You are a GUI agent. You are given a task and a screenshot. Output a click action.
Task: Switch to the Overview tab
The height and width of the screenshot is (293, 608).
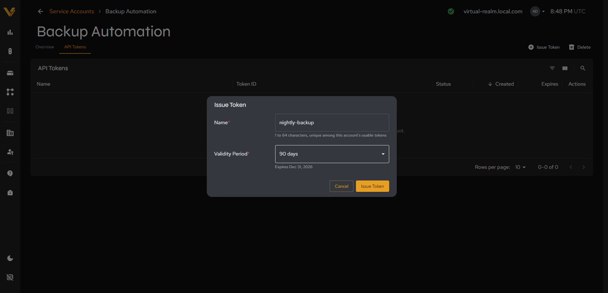click(x=45, y=47)
